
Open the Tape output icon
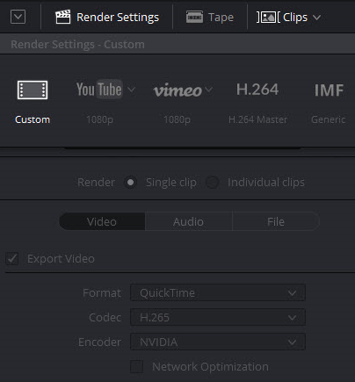coord(194,17)
